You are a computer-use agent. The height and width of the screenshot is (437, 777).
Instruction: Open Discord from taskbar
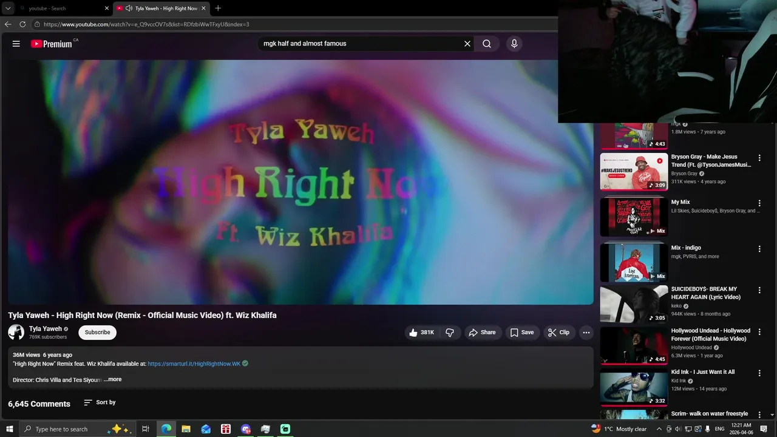coord(246,429)
